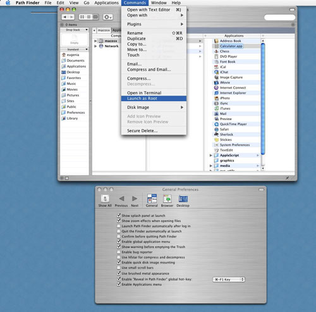Toggle Use brushed metal appearance
This screenshot has width=316, height=312.
(x=119, y=273)
